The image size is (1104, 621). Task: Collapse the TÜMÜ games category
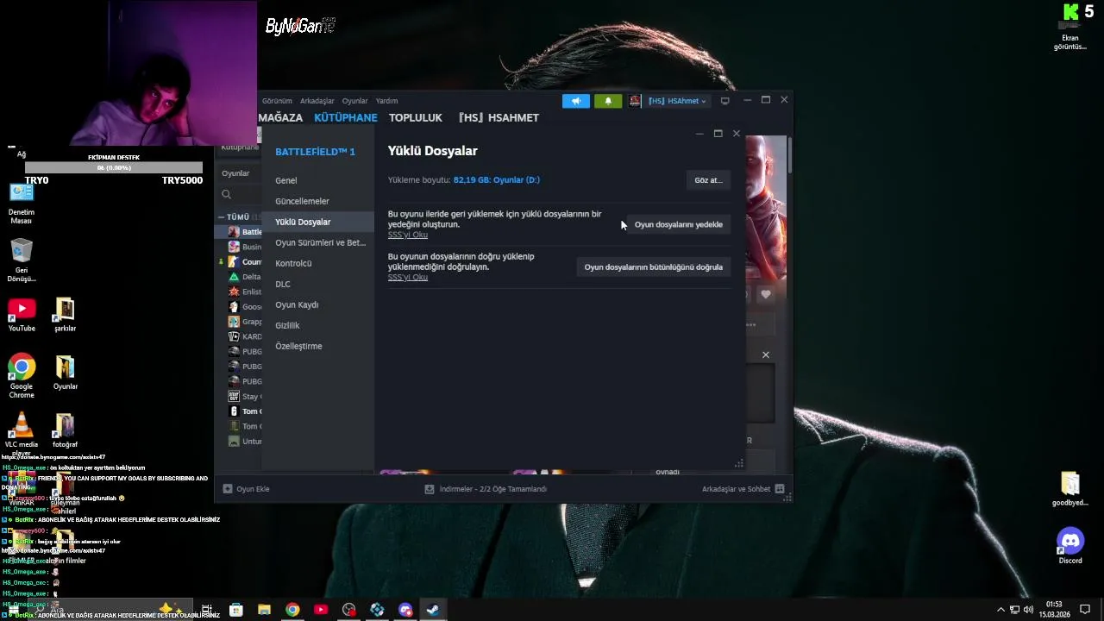pyautogui.click(x=222, y=216)
